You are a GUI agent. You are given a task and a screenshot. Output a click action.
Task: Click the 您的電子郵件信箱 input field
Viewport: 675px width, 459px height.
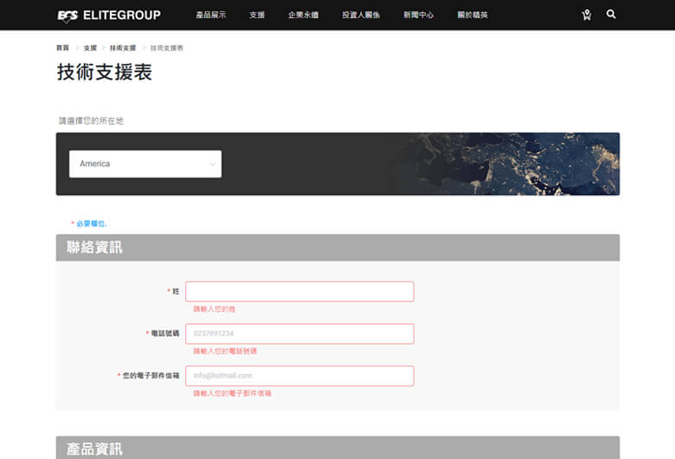[299, 376]
